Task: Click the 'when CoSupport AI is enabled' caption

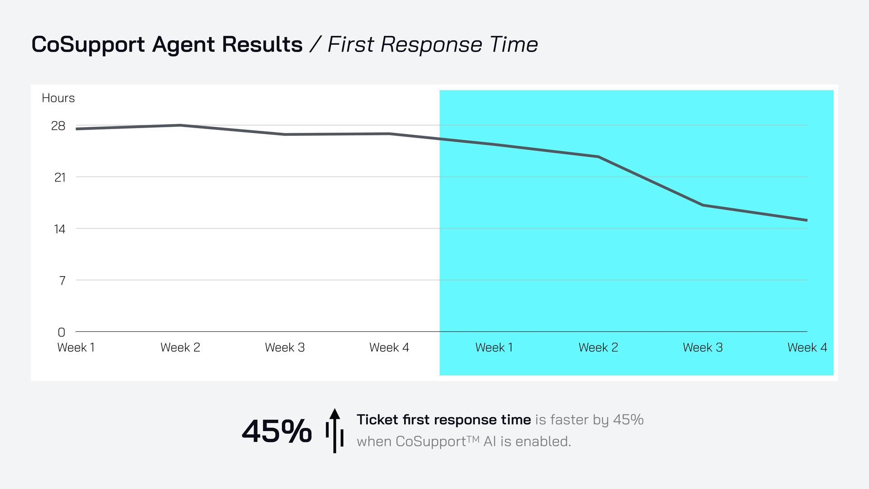Action: pos(464,441)
